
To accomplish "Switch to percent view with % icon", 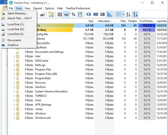I will [x=73, y=14].
